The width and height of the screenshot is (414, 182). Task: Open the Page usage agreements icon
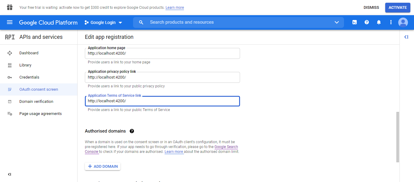tap(10, 113)
